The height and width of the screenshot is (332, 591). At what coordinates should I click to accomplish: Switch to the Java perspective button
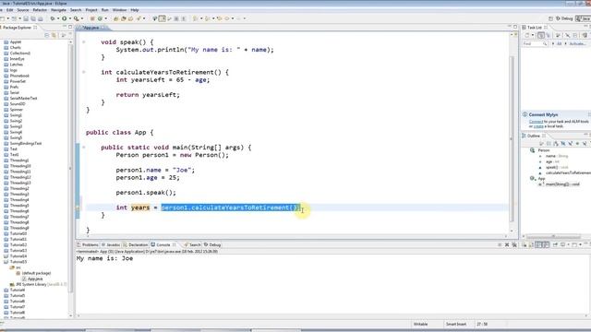[584, 18]
